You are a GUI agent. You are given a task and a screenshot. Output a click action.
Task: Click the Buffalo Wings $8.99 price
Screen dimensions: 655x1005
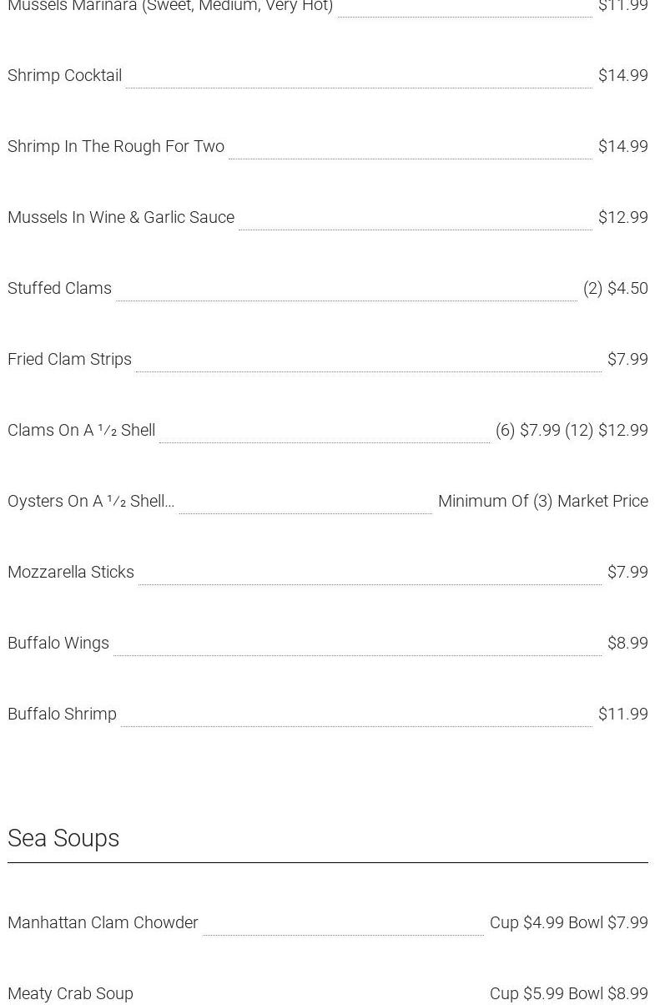(627, 643)
